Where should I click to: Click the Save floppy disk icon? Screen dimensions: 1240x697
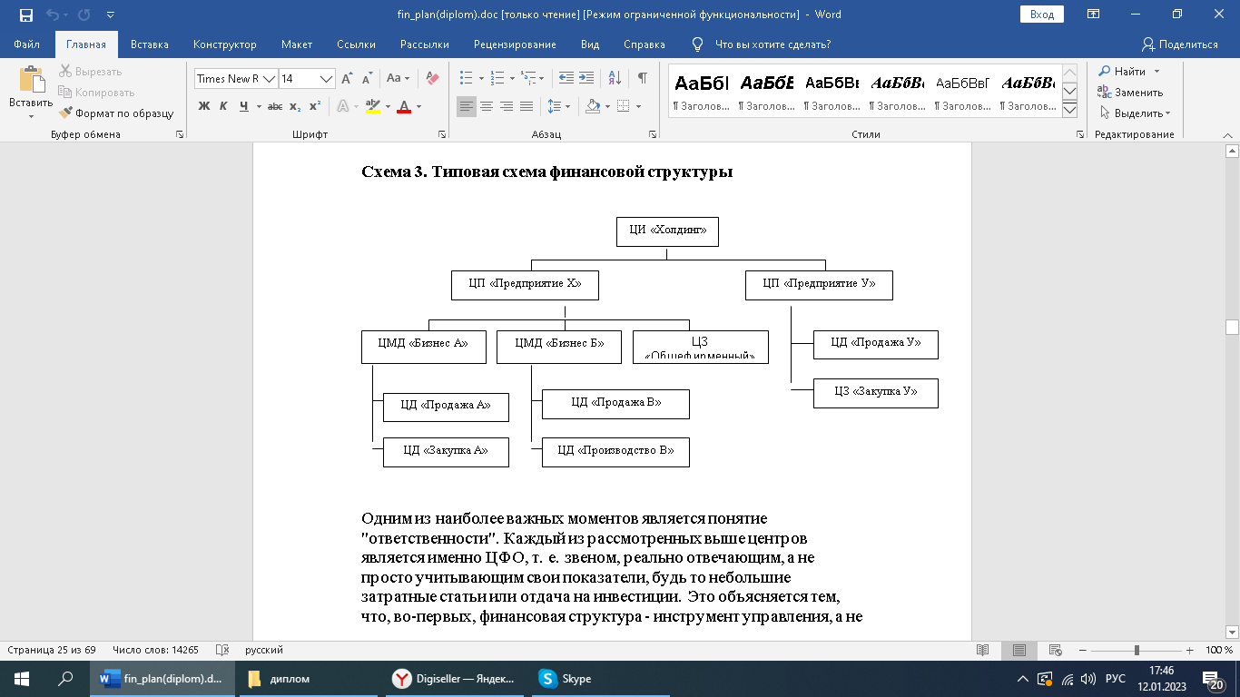25,15
